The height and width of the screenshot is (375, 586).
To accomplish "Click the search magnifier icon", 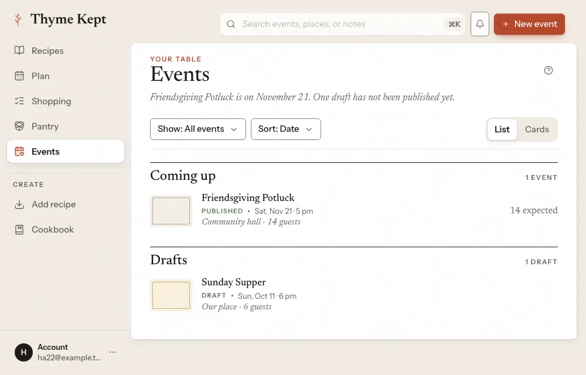I will pos(231,24).
